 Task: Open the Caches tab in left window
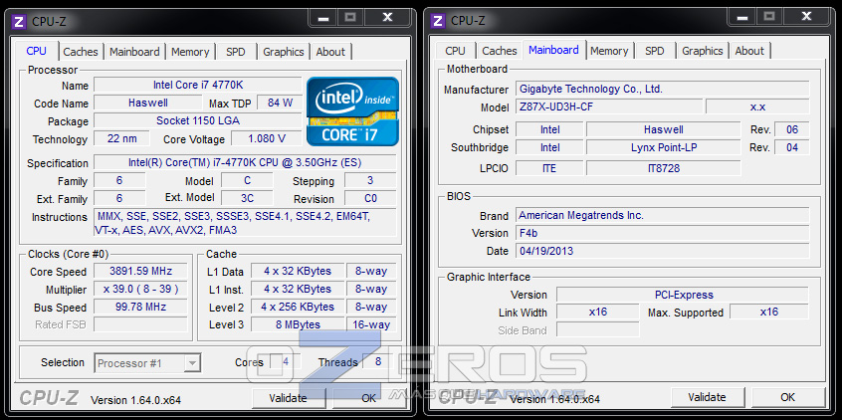[81, 52]
